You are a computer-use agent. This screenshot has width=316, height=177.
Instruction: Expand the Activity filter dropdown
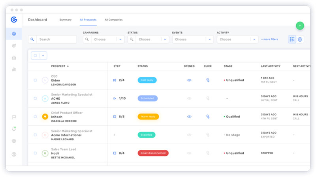click(254, 39)
